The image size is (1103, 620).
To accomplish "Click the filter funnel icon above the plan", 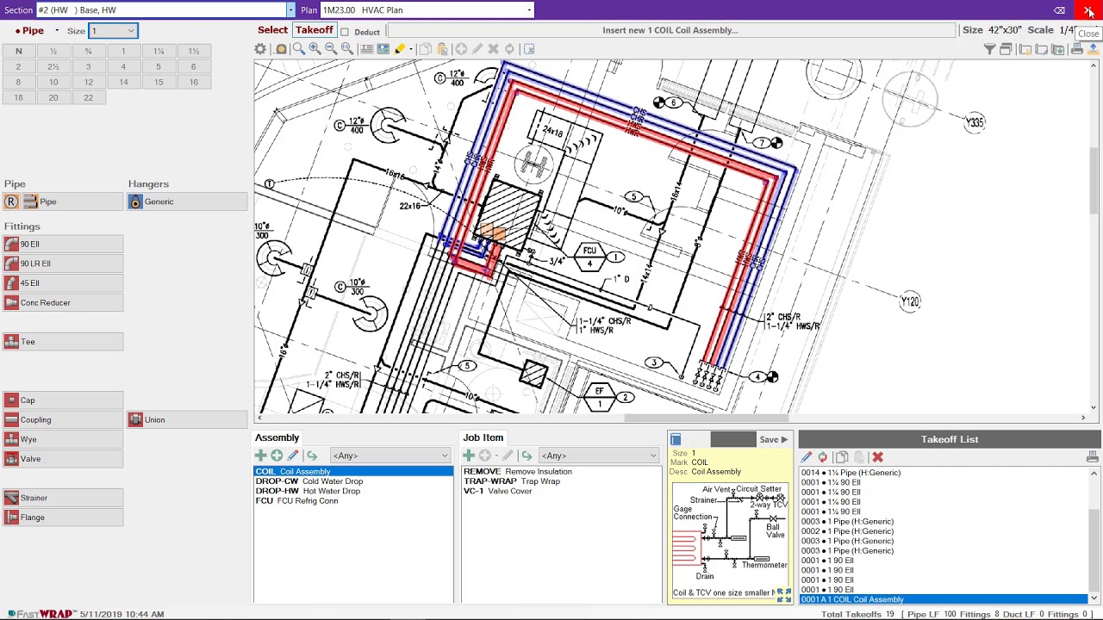I will click(x=989, y=49).
